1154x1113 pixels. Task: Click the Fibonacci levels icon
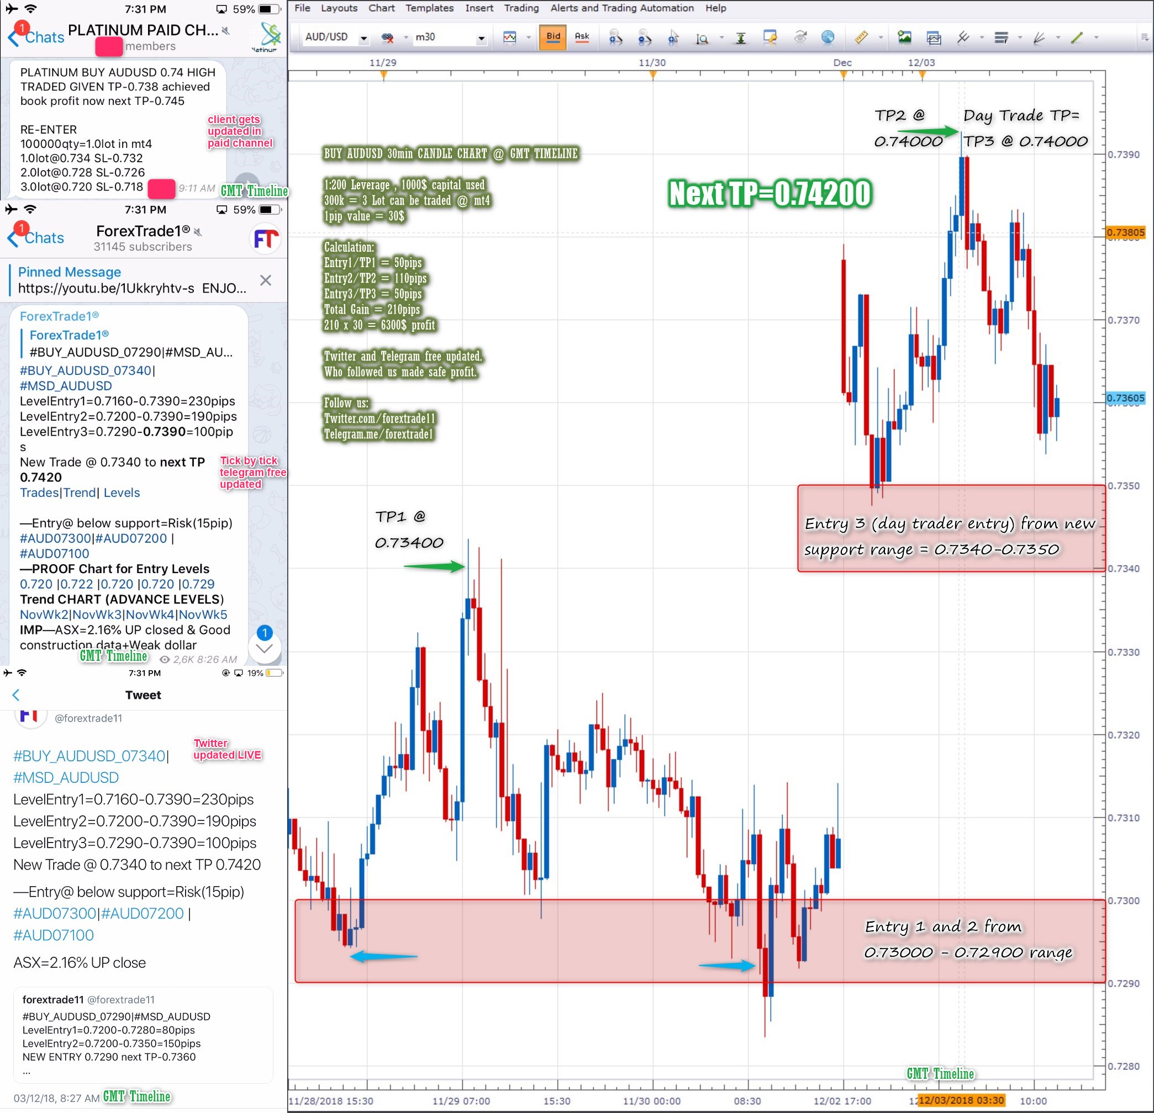(1002, 38)
